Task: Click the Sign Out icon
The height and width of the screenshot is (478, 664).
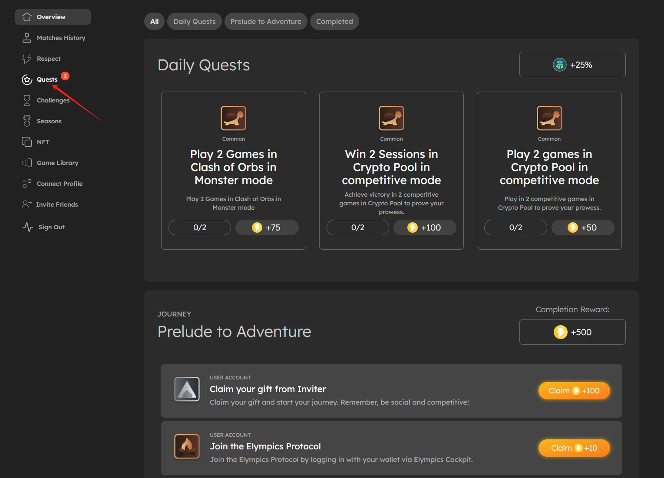Action: pyautogui.click(x=27, y=227)
